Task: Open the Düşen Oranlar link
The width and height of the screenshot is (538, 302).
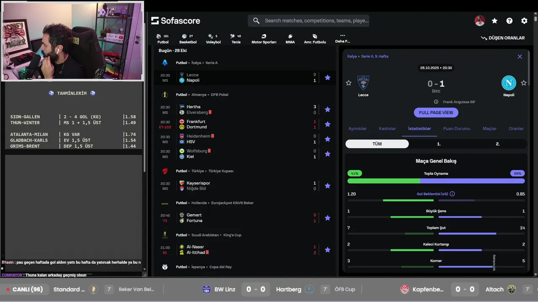Action: point(503,38)
